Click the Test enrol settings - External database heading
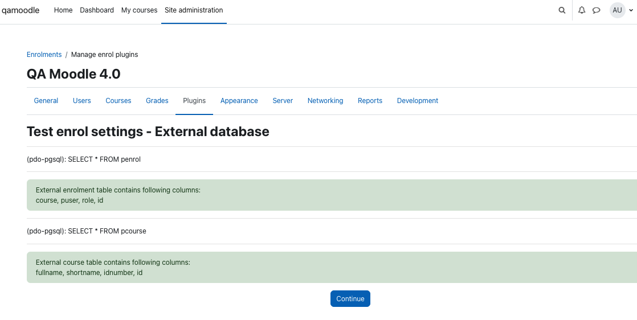 pyautogui.click(x=148, y=132)
